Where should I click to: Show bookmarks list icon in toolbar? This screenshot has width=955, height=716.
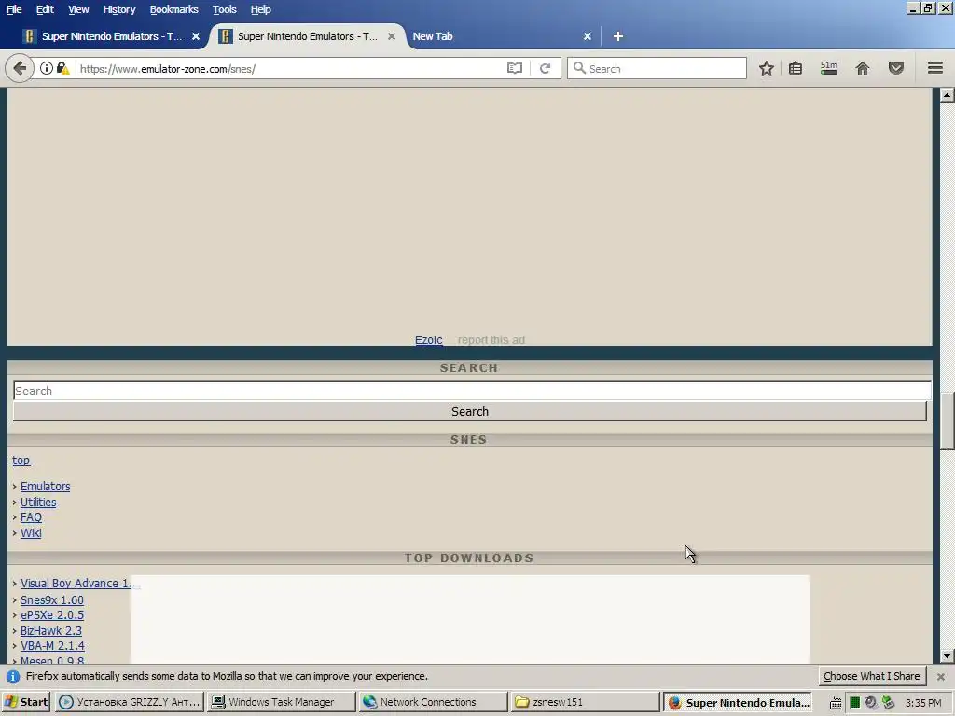(x=796, y=68)
